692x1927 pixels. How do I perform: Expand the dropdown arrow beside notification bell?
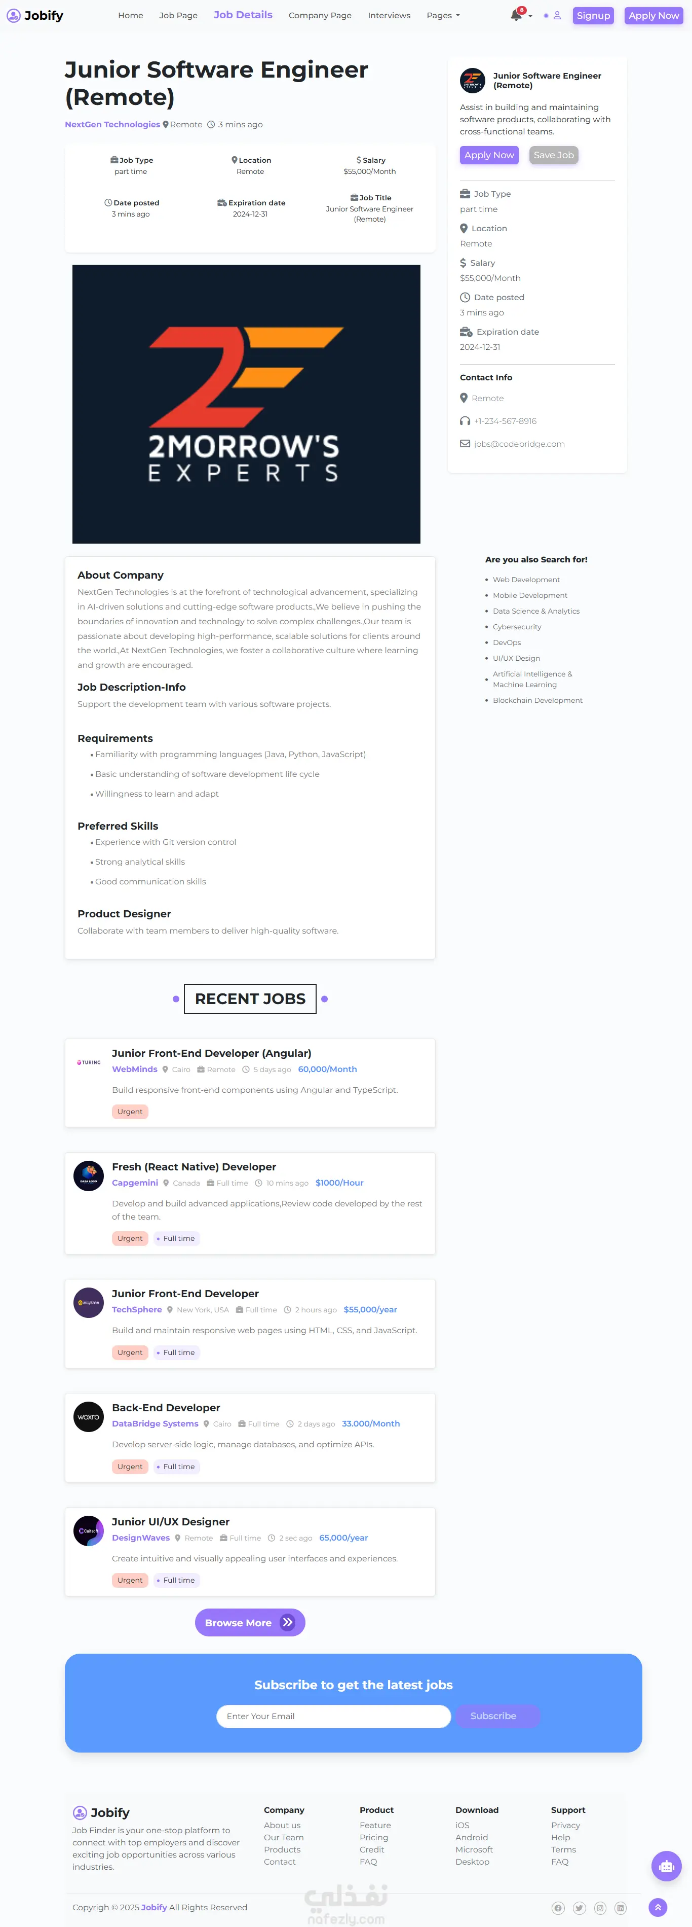click(x=530, y=16)
